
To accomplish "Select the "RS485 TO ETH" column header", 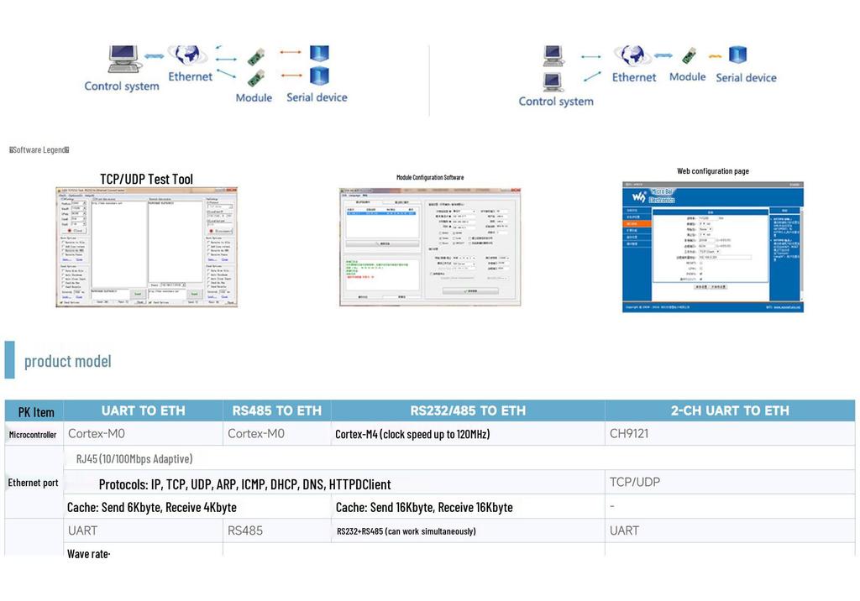I will [x=277, y=410].
